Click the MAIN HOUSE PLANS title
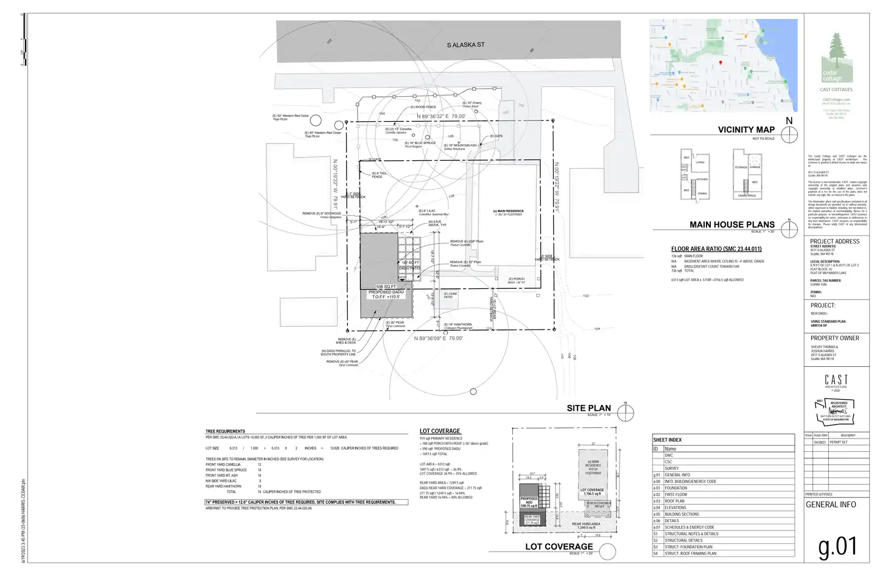The height and width of the screenshot is (576, 890). (x=732, y=224)
